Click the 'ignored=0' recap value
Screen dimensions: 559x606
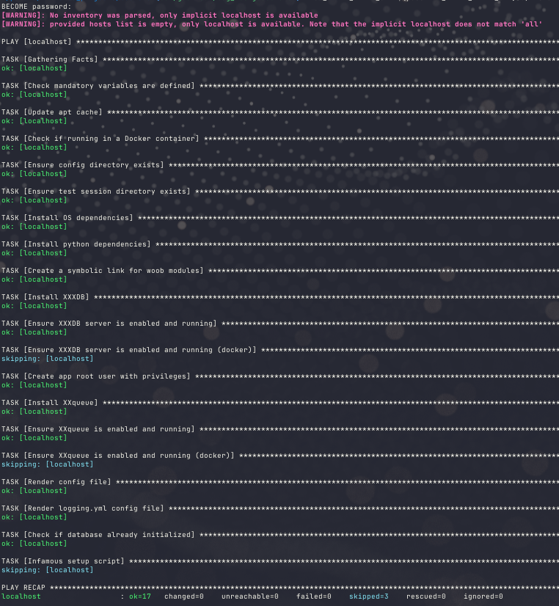click(483, 596)
